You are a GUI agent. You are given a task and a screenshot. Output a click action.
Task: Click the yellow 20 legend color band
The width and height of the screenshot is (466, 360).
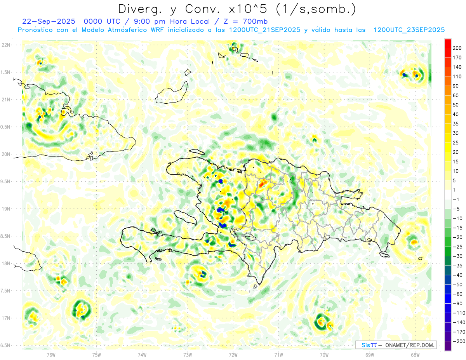point(448,147)
